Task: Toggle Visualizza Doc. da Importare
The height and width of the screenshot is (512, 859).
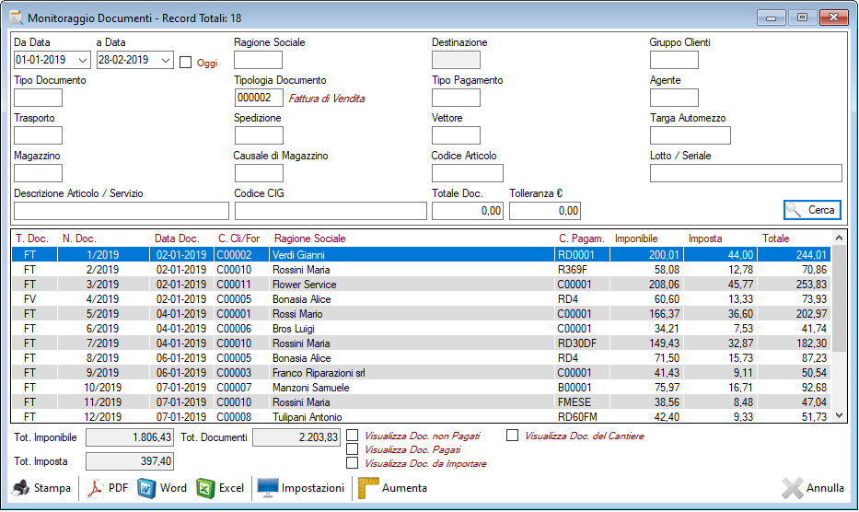Action: pyautogui.click(x=352, y=463)
